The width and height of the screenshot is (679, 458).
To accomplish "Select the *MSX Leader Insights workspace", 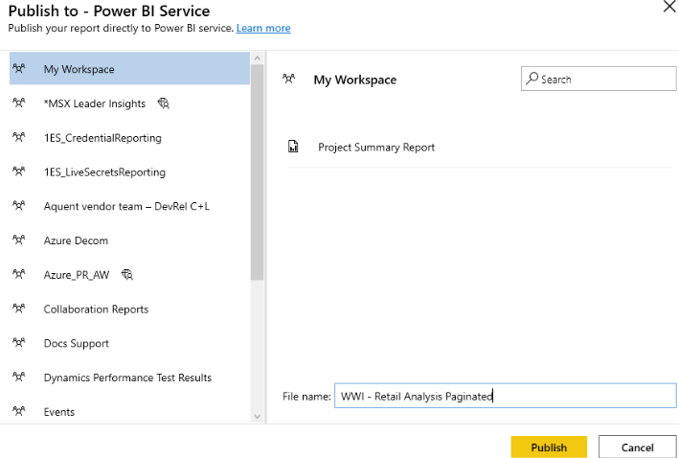I will (129, 103).
